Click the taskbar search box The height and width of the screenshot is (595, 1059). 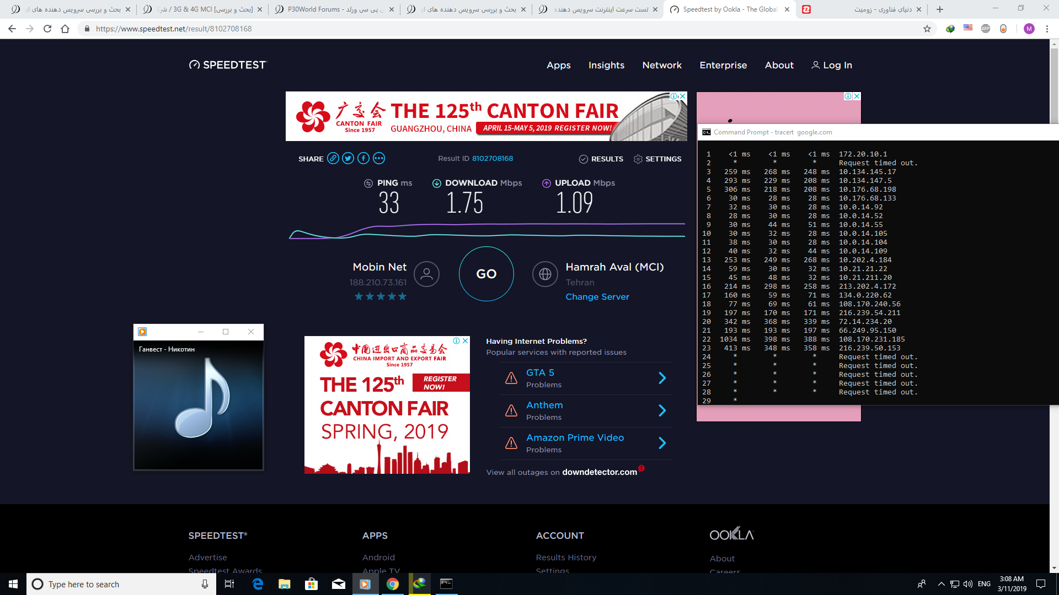(121, 584)
